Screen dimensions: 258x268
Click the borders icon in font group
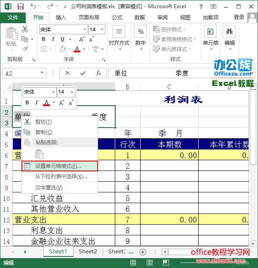pos(44,49)
